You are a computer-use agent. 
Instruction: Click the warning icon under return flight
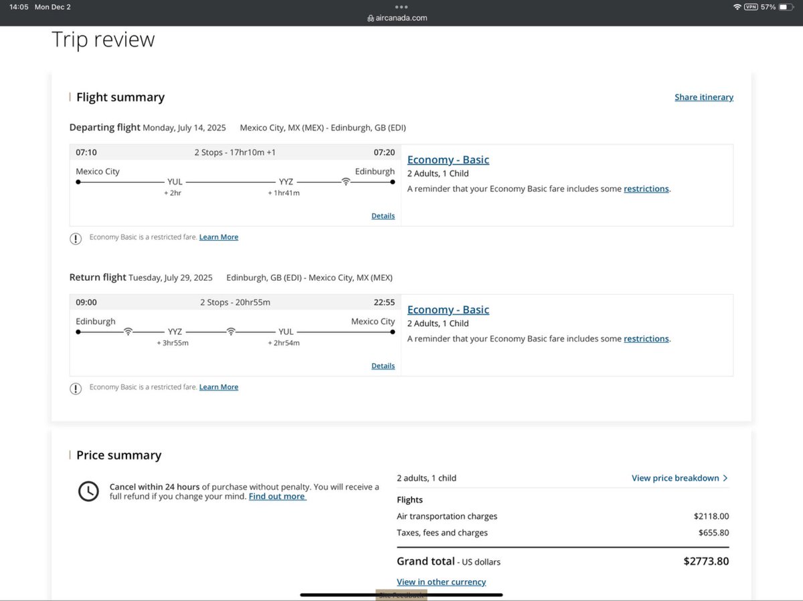coord(76,388)
